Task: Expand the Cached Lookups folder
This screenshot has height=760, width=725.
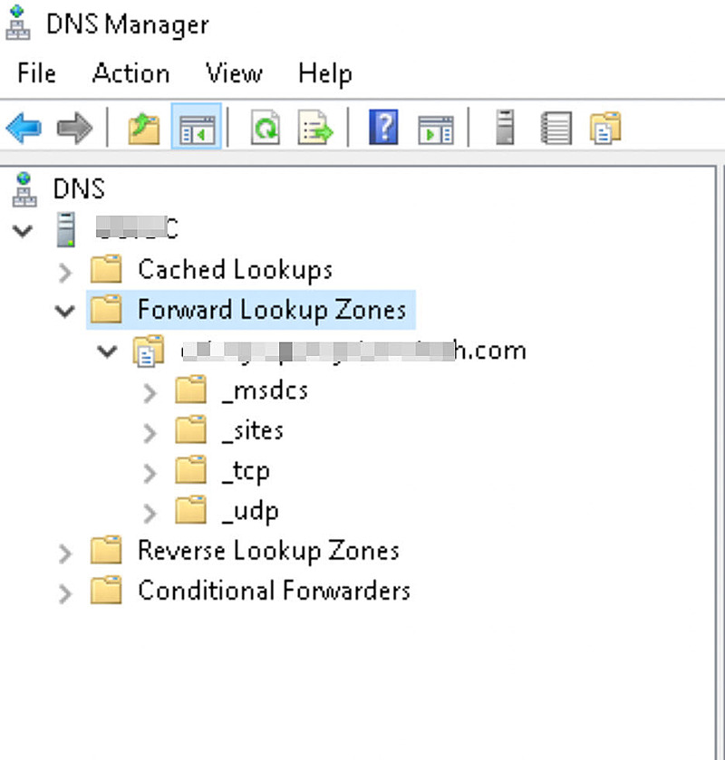Action: click(x=63, y=270)
